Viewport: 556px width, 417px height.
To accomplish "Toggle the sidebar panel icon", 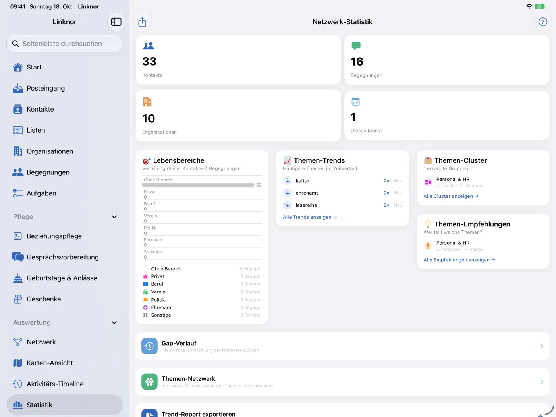I will tap(116, 22).
